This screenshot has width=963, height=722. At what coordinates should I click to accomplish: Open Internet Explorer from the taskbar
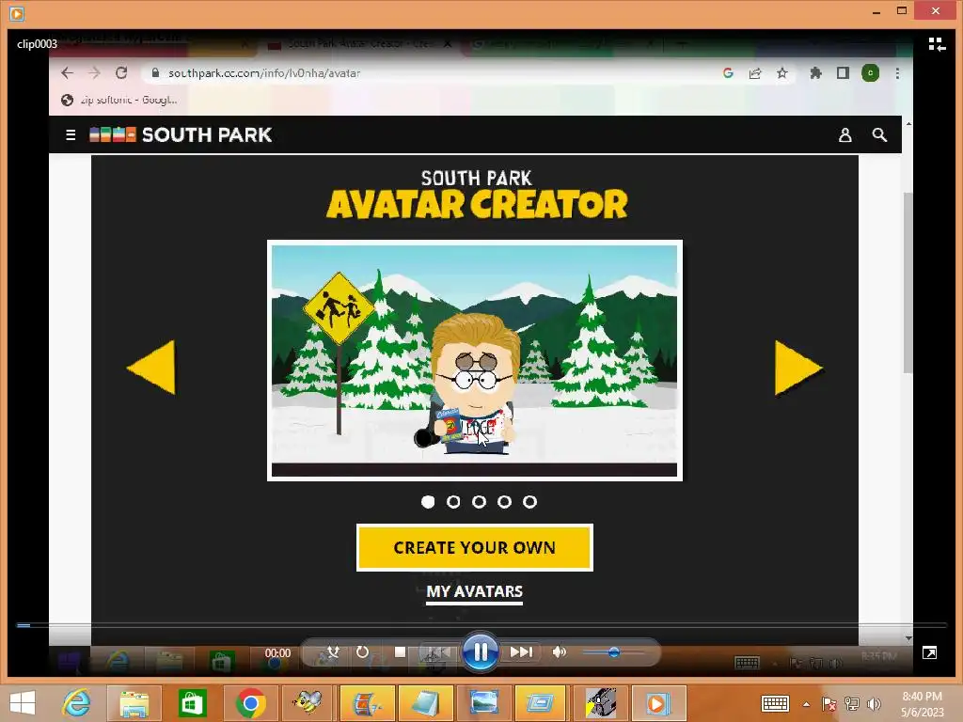[76, 702]
